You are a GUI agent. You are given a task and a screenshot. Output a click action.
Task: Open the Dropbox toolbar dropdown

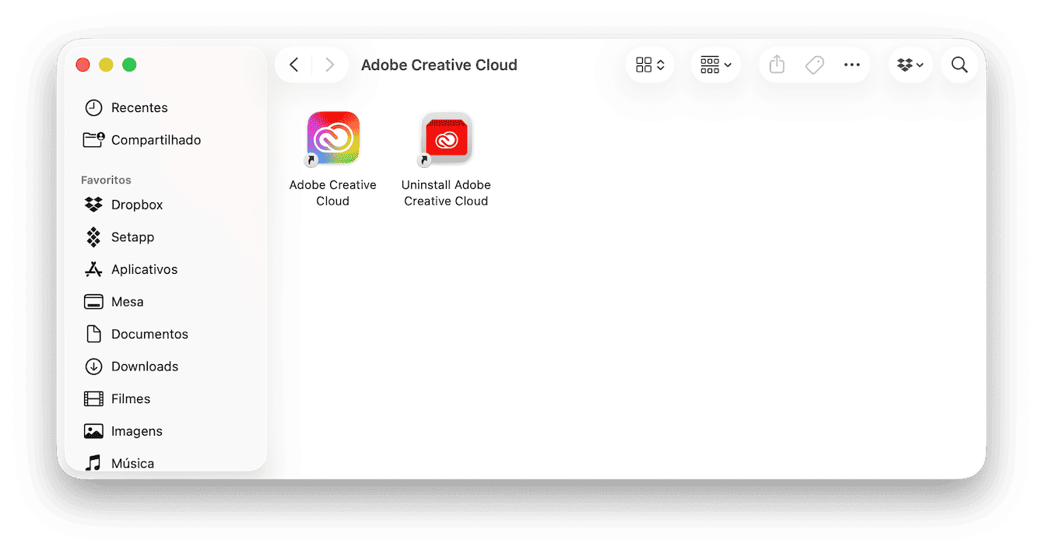(911, 65)
